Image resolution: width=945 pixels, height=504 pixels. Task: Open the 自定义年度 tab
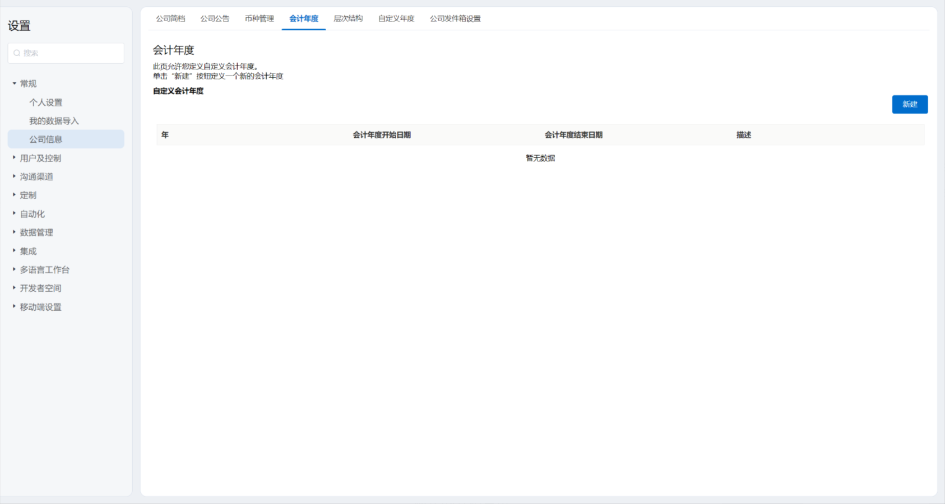tap(396, 18)
